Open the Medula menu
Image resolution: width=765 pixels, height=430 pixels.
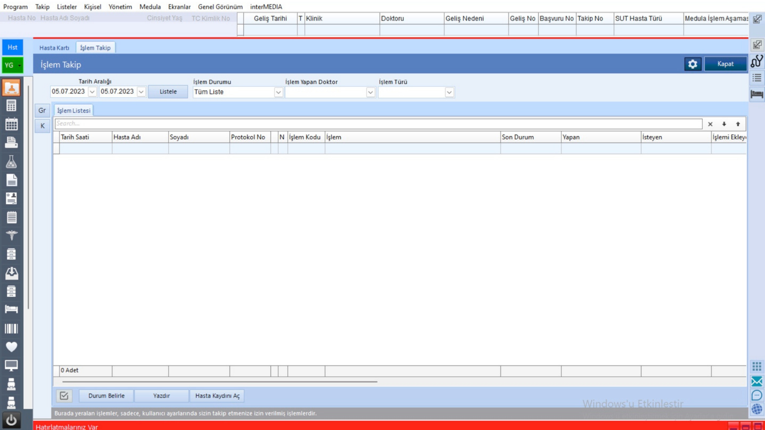(150, 7)
